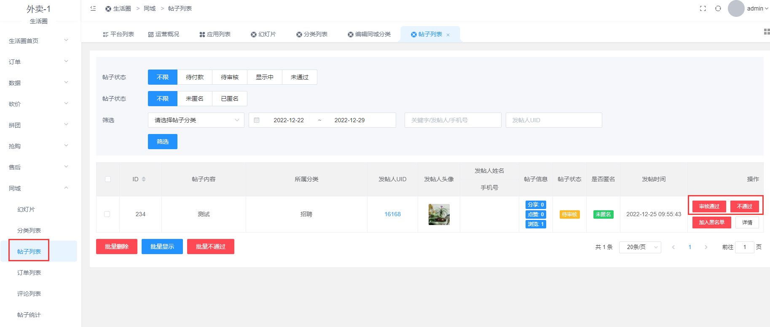Open the 请选择帖子分类 dropdown
Image resolution: width=770 pixels, height=327 pixels.
(x=196, y=120)
